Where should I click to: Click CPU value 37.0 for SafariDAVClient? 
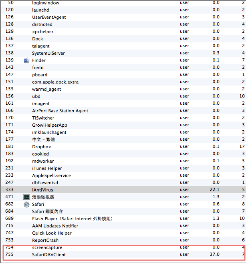coord(215,255)
